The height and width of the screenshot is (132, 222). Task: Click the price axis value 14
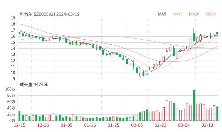[x=13, y=48]
